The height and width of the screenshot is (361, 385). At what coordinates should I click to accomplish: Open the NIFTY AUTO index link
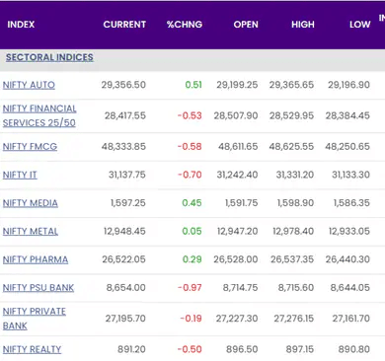29,85
